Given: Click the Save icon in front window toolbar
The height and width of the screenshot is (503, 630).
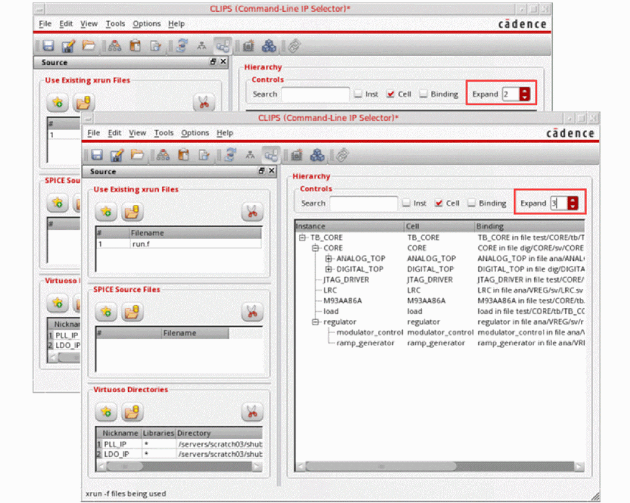Looking at the screenshot, I should (97, 154).
